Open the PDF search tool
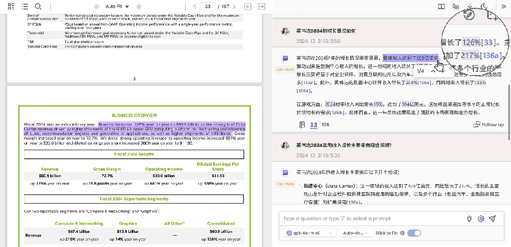This screenshot has width=511, height=247. (38, 7)
